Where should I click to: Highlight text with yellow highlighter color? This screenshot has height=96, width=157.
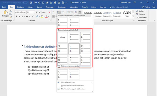42,16
